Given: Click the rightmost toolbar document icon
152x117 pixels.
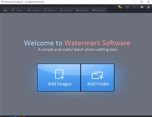Looking at the screenshot, I should [x=148, y=7].
